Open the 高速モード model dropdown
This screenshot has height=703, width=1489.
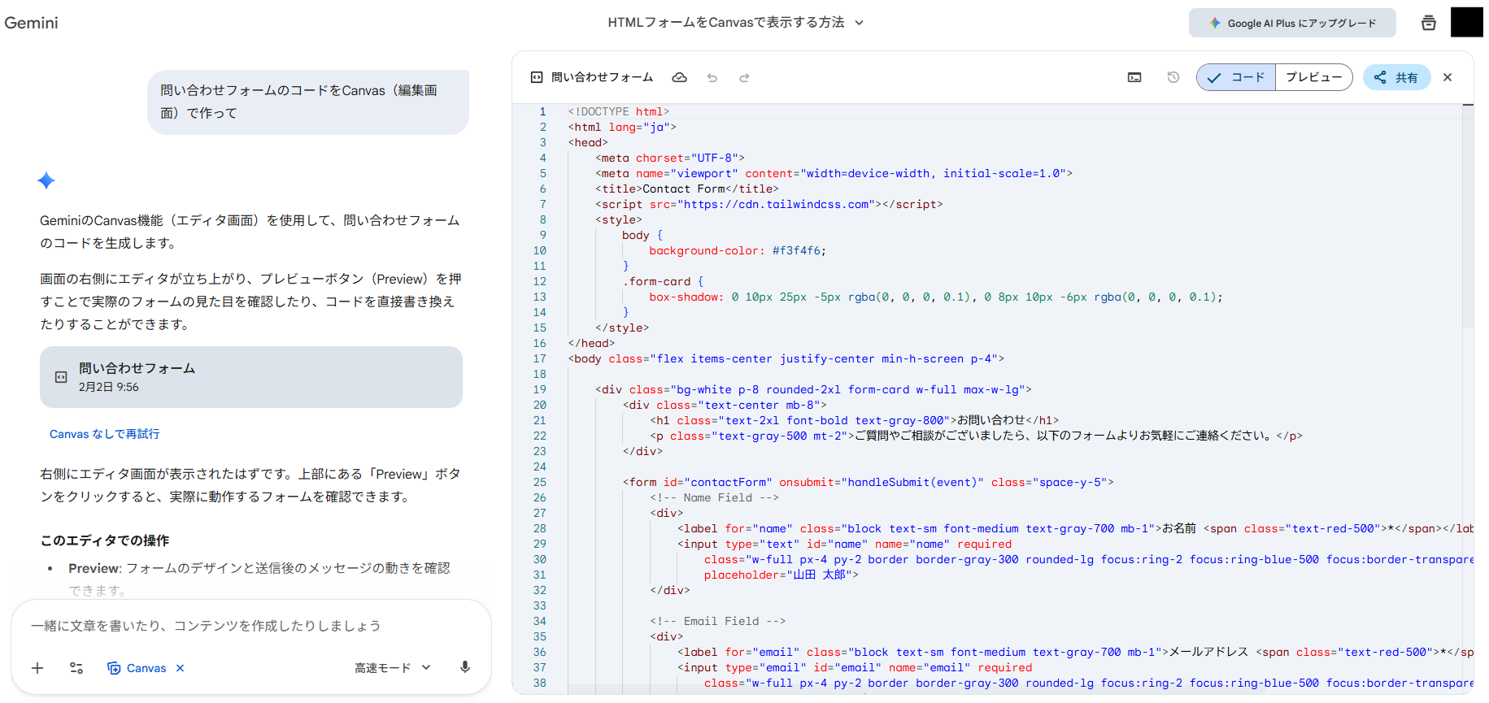tap(393, 668)
